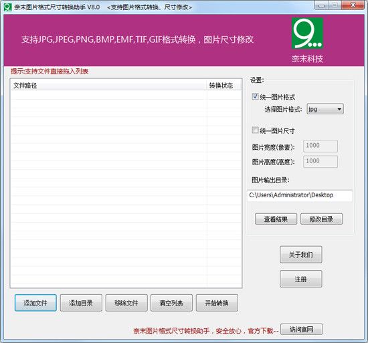This screenshot has width=368, height=343.
Task: Click the 选择图片格式: label
Action: pyautogui.click(x=283, y=109)
